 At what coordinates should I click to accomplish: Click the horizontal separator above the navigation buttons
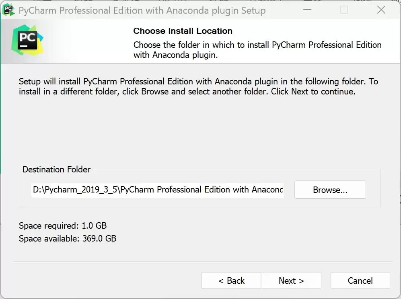(203, 262)
